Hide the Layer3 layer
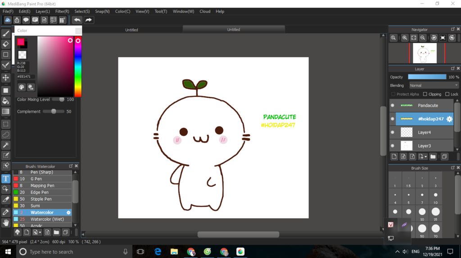This screenshot has width=461, height=258. pos(393,146)
